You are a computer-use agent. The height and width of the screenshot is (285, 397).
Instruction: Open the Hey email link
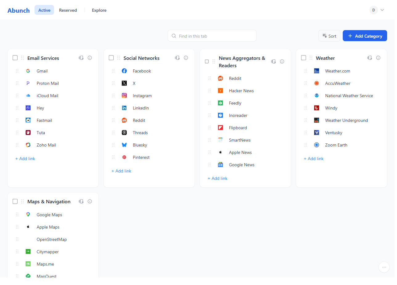(x=40, y=108)
